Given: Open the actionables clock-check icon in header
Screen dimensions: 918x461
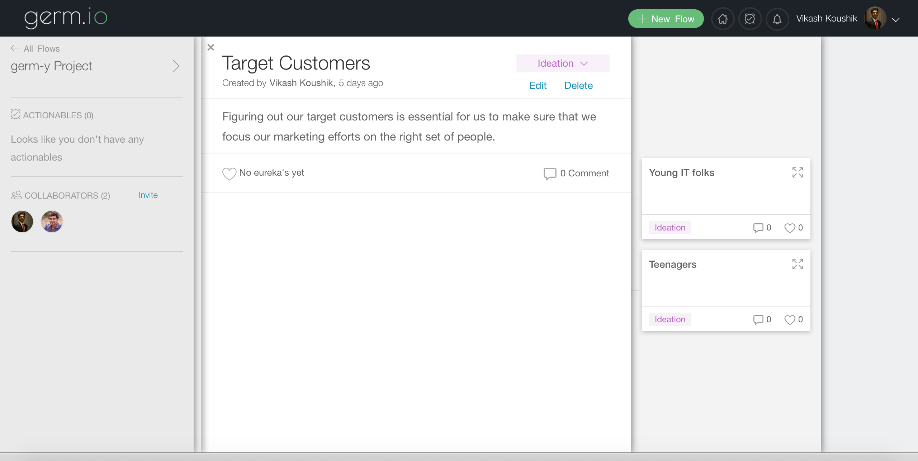Looking at the screenshot, I should click(749, 19).
